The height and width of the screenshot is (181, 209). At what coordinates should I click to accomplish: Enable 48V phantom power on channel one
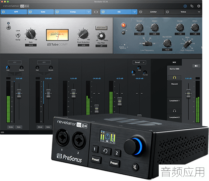(15, 62)
